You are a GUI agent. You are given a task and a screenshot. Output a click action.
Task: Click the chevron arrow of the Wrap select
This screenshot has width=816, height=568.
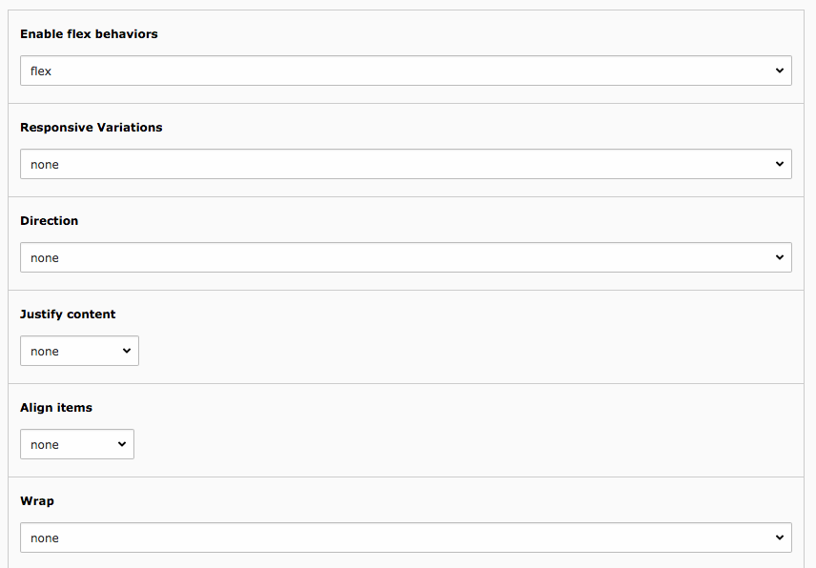point(780,538)
